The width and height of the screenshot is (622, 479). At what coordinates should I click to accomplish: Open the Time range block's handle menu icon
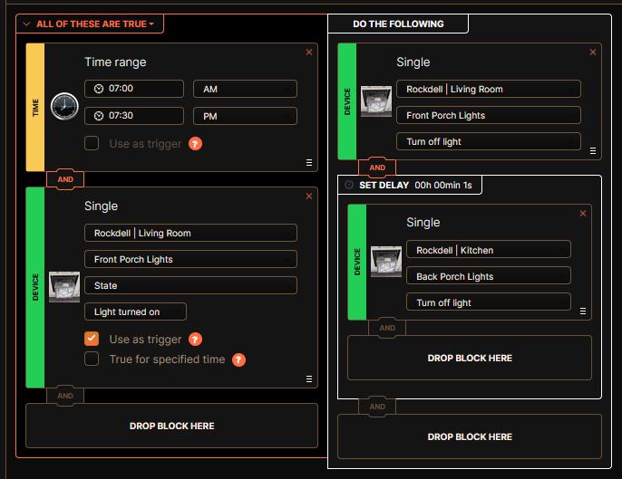point(309,162)
